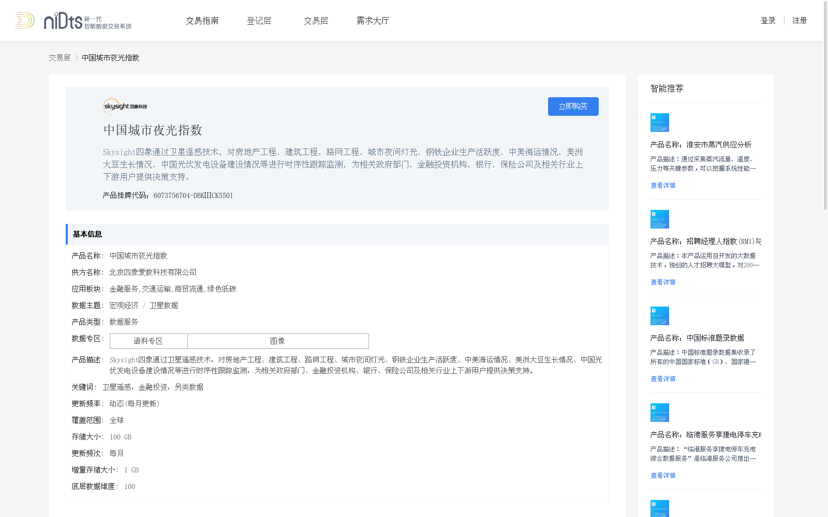828x517 pixels.
Task: Click the vertical page scrollbar
Action: click(825, 105)
